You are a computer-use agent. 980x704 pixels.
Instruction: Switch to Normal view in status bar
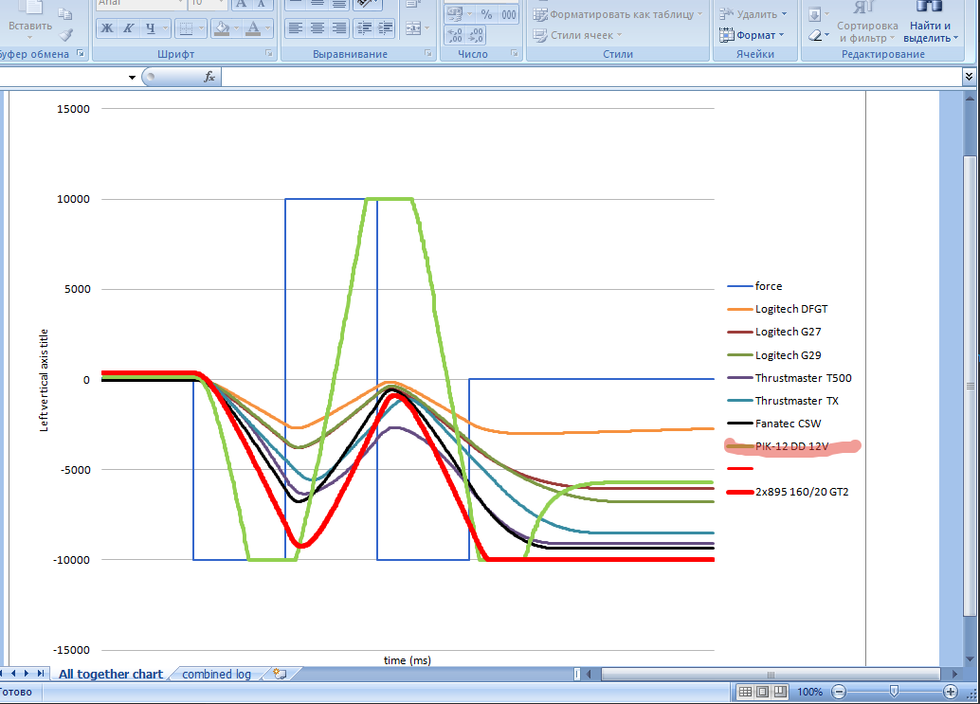[x=746, y=693]
